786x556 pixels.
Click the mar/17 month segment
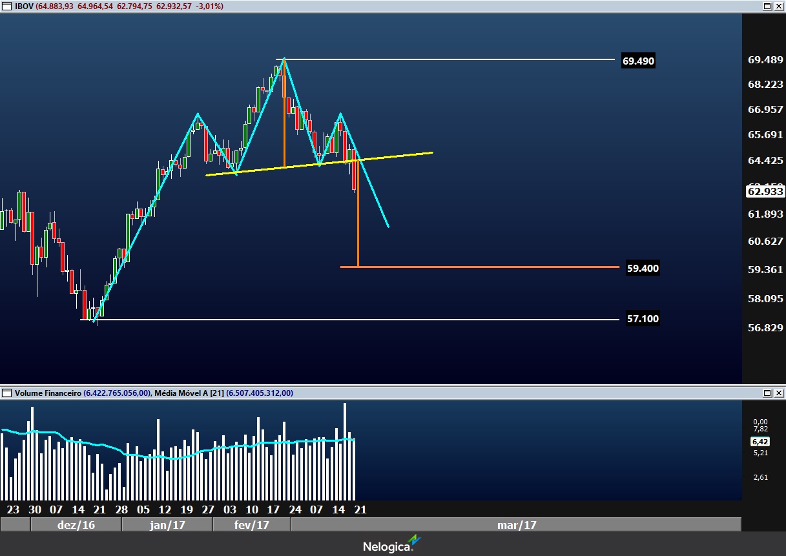pos(516,525)
